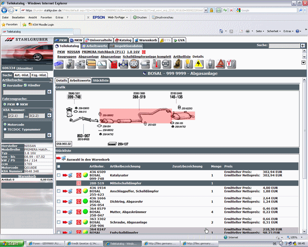Open the Warenkorb tab
308x247 pixels.
coord(146,40)
